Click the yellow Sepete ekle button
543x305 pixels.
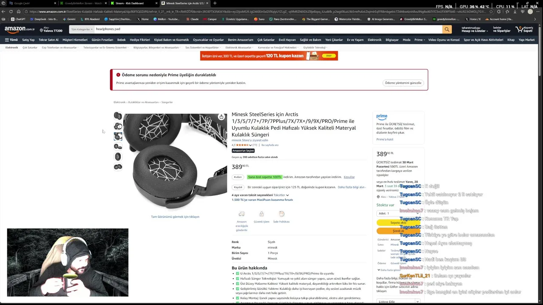[x=398, y=222]
